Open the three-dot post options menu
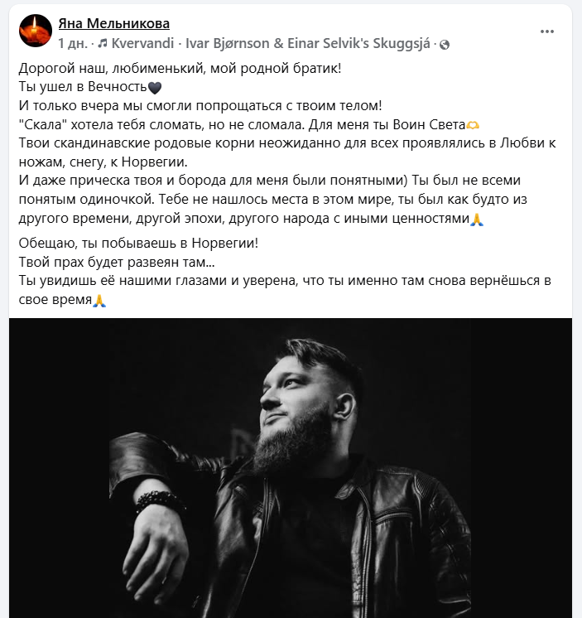Viewport: 582px width, 618px height. pyautogui.click(x=547, y=31)
